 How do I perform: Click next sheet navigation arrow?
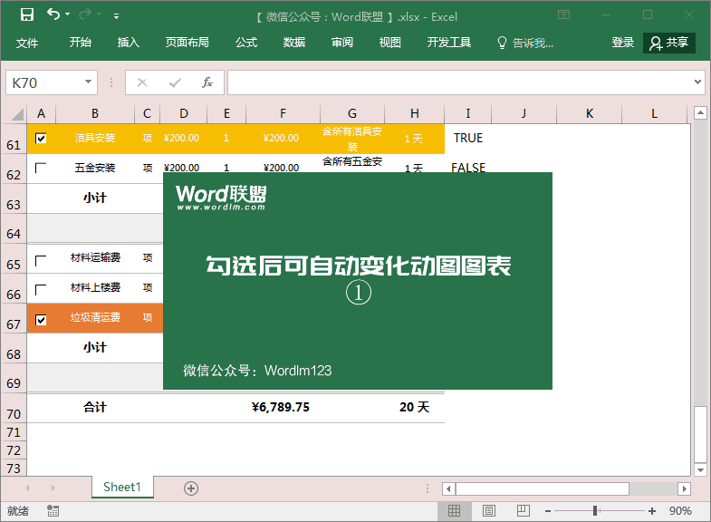click(x=53, y=488)
